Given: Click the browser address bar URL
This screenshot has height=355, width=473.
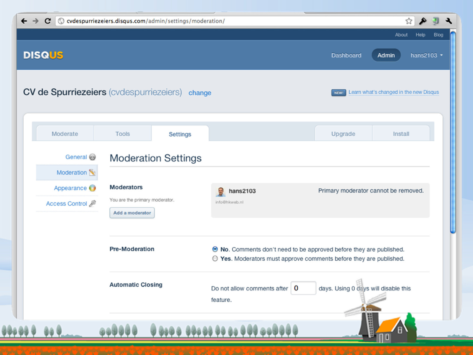Looking at the screenshot, I should [146, 21].
